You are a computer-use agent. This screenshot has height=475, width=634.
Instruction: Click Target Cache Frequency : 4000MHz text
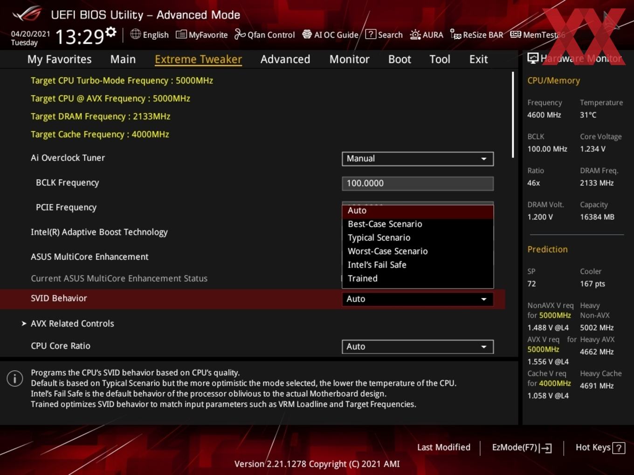tap(100, 134)
